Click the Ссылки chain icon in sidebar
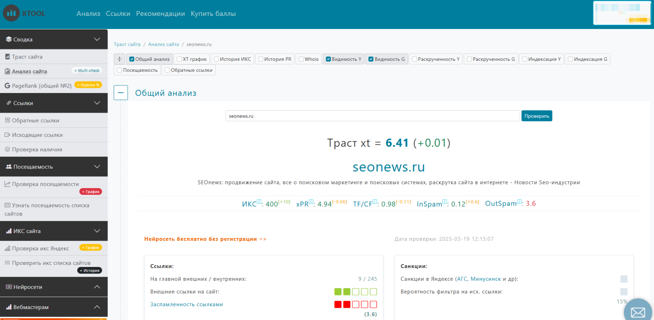The height and width of the screenshot is (320, 654). tap(9, 103)
